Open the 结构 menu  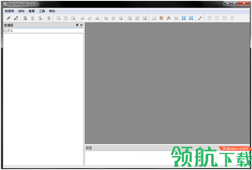pyautogui.click(x=21, y=11)
